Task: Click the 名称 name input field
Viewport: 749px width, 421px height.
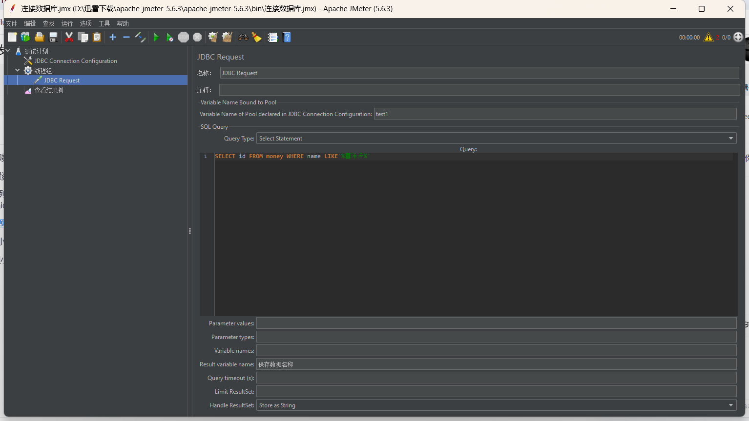Action: pos(479,73)
